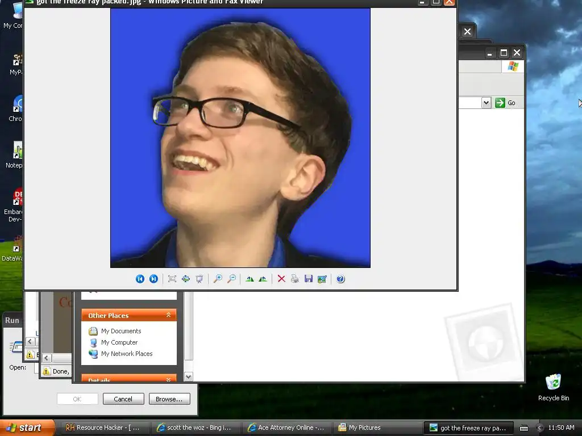This screenshot has height=436, width=582.
Task: Close the dark window behind the viewer
Action: click(467, 32)
